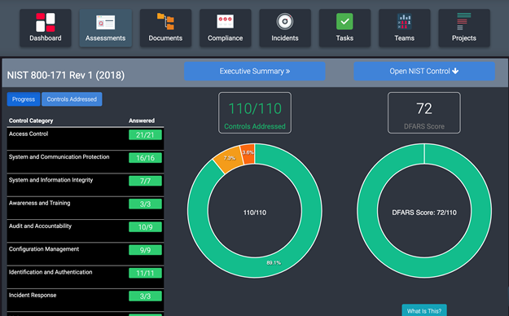The width and height of the screenshot is (509, 316).
Task: Expand the Open NIST Control dropdown
Action: 424,71
